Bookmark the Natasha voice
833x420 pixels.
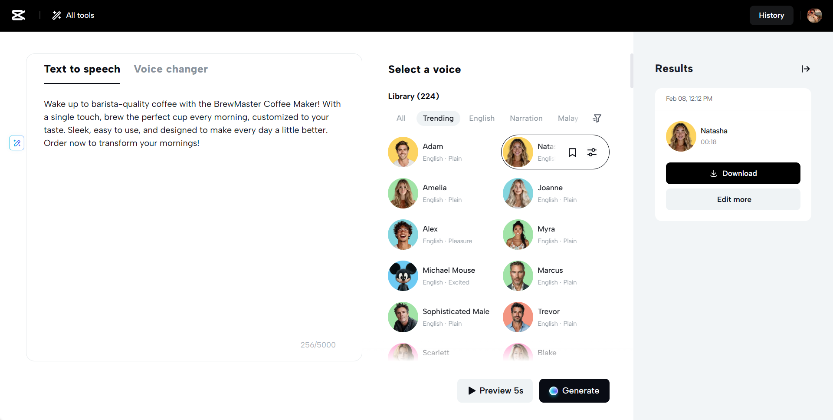tap(572, 152)
